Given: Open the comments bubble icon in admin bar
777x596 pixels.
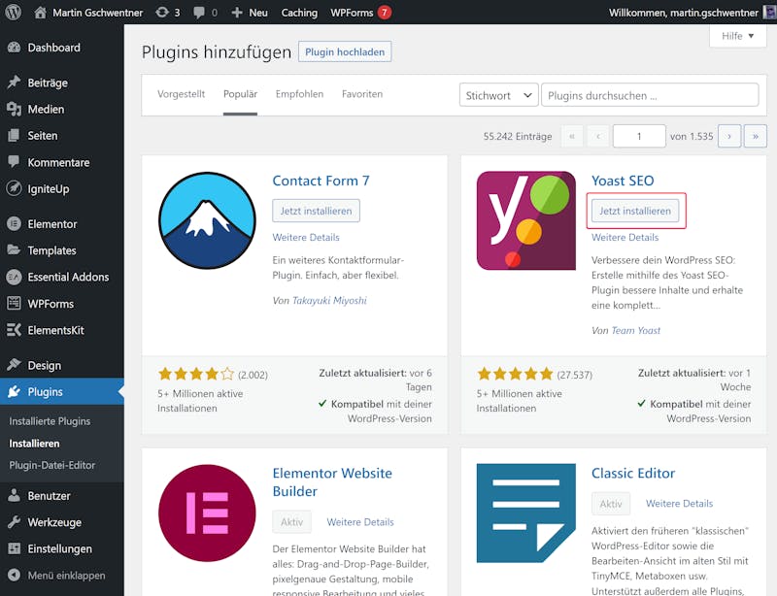Looking at the screenshot, I should point(199,13).
